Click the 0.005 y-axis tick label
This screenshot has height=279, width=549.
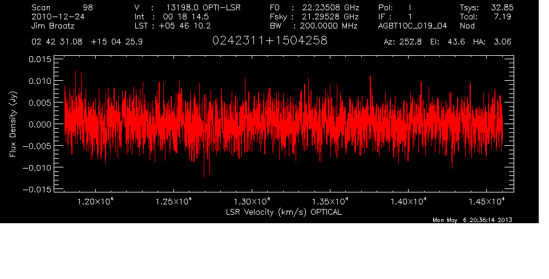[39, 102]
